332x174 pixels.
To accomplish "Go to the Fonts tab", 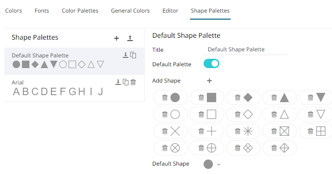I will [42, 11].
